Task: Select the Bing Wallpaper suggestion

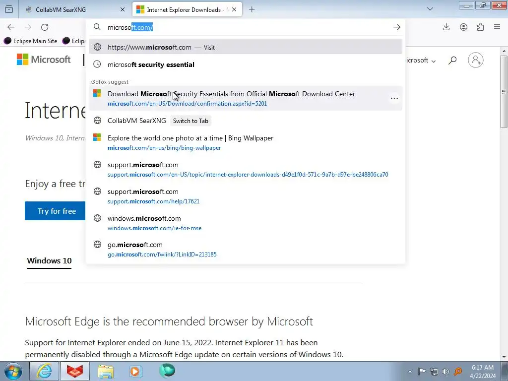Action: coord(246,142)
